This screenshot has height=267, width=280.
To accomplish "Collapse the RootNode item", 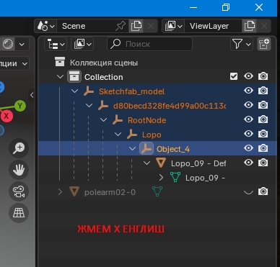I will 104,120.
